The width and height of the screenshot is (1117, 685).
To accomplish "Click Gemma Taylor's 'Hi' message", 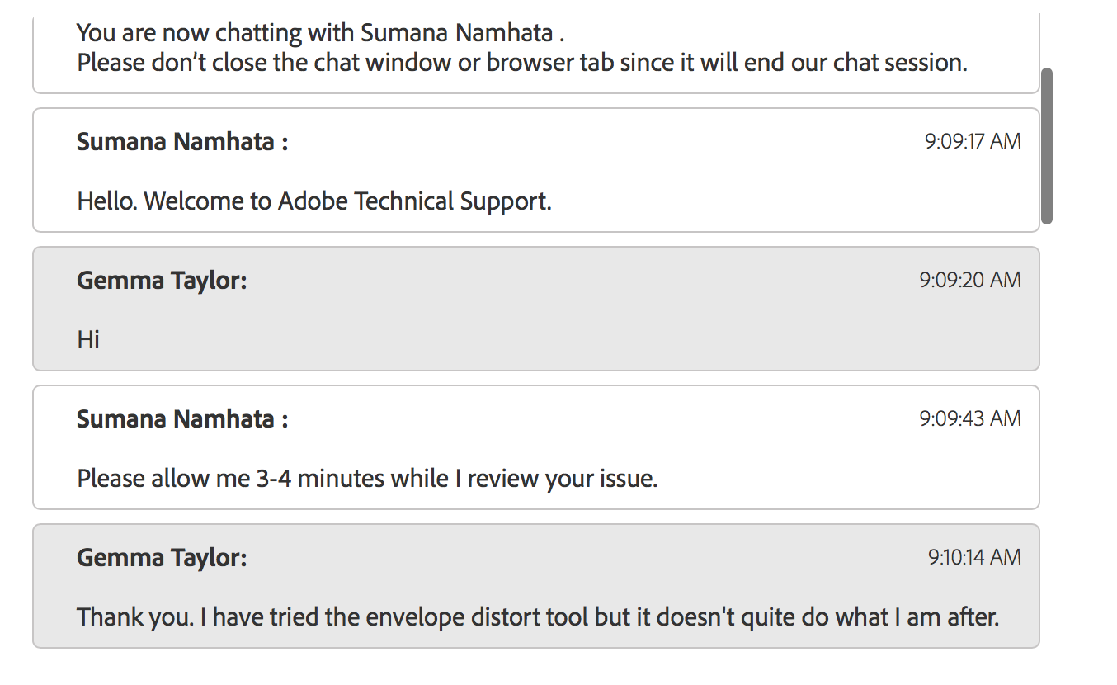I will (88, 339).
